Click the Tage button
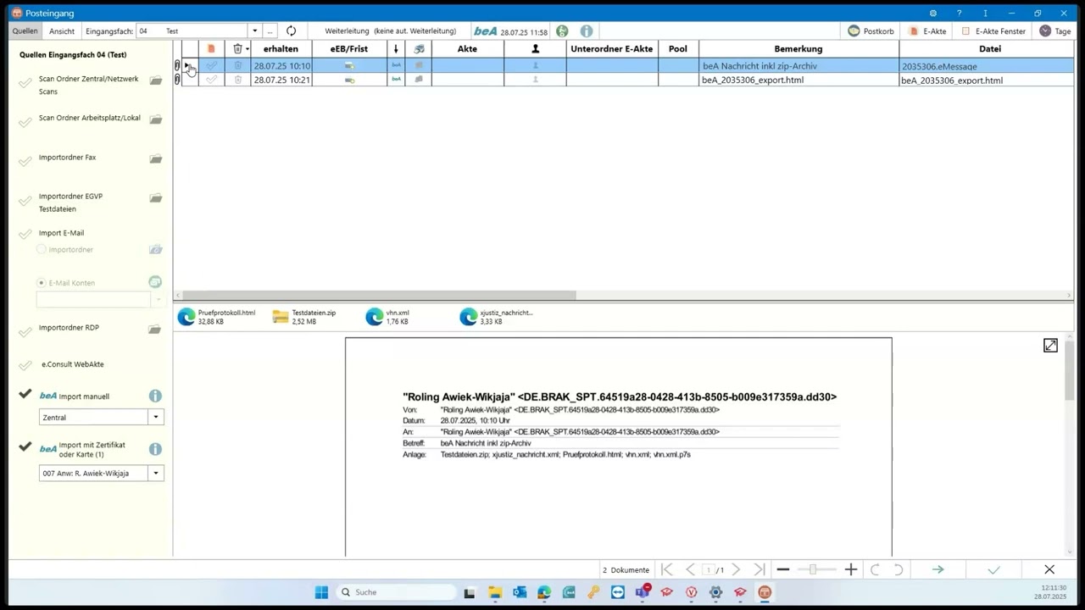1085x610 pixels. coord(1056,31)
